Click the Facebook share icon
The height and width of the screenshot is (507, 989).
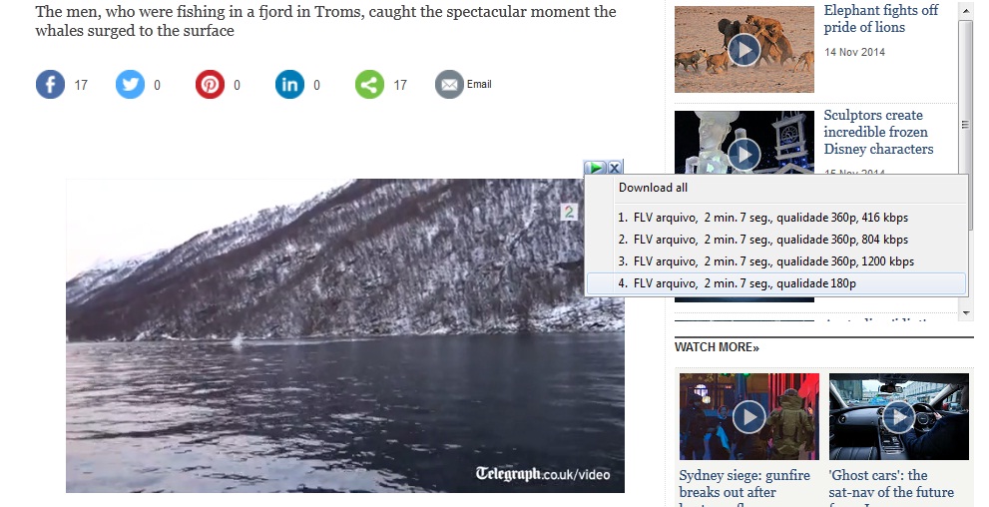pos(51,85)
